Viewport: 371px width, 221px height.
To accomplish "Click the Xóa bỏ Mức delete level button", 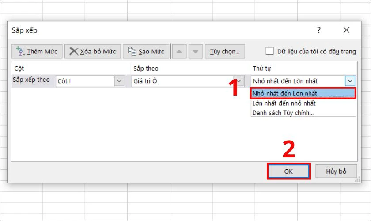I will coord(92,51).
